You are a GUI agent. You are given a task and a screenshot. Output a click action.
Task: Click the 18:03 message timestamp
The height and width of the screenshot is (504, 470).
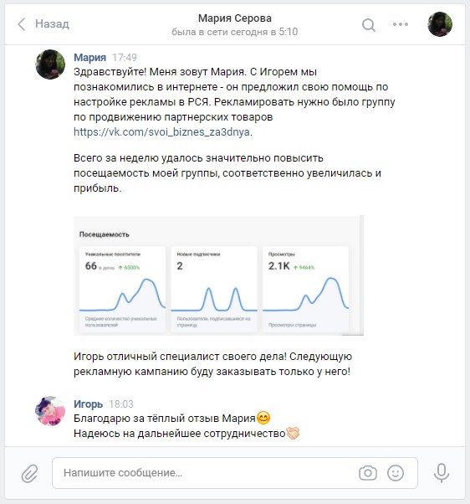[x=121, y=404]
